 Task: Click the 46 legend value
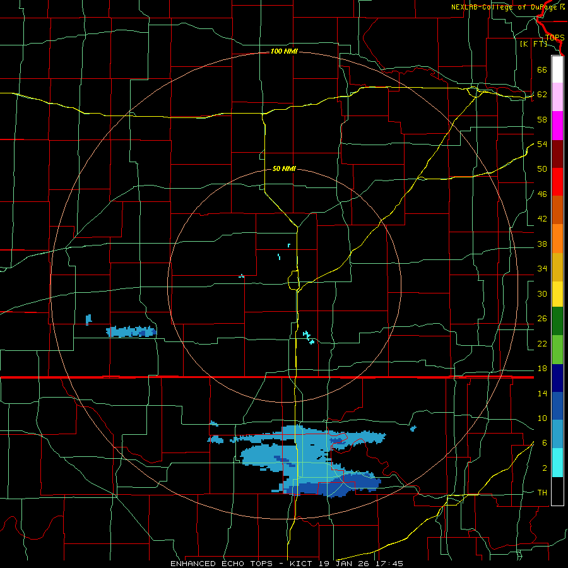pyautogui.click(x=542, y=194)
